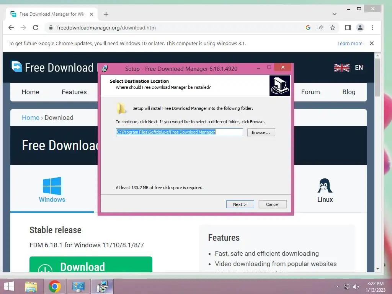Dismiss the Chrome update notice bar
This screenshot has width=392, height=294.
click(372, 43)
